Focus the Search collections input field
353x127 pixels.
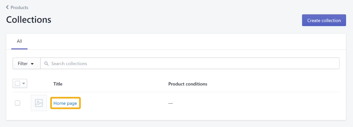190,63
